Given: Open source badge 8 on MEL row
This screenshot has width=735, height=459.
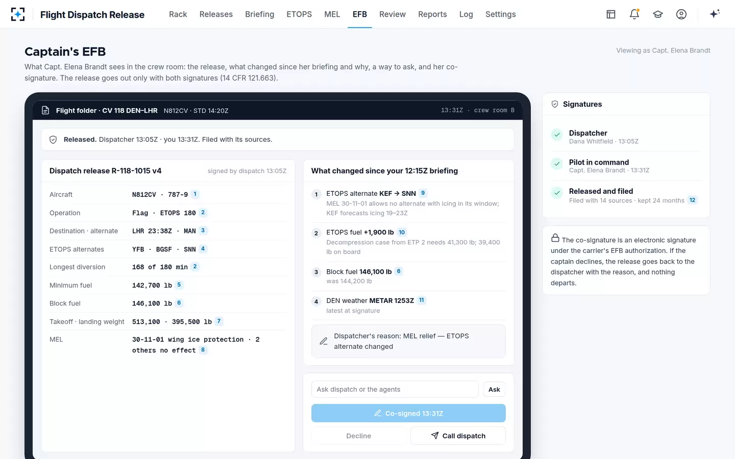Looking at the screenshot, I should 203,350.
